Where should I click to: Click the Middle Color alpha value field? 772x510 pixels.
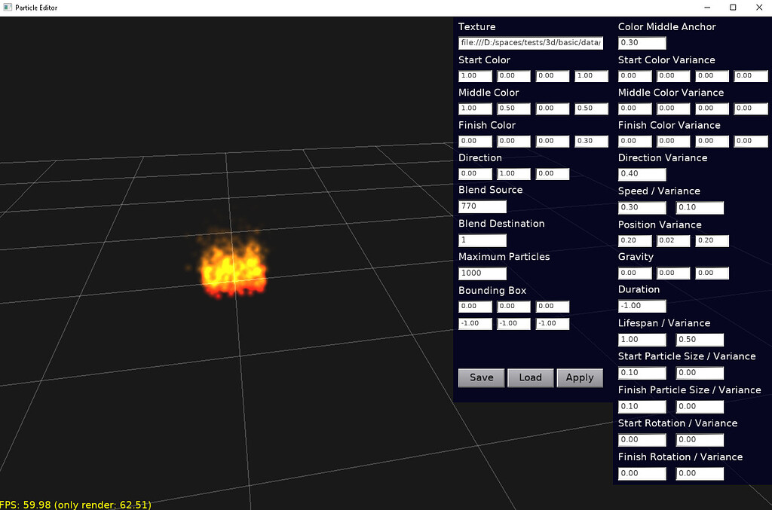coord(591,108)
